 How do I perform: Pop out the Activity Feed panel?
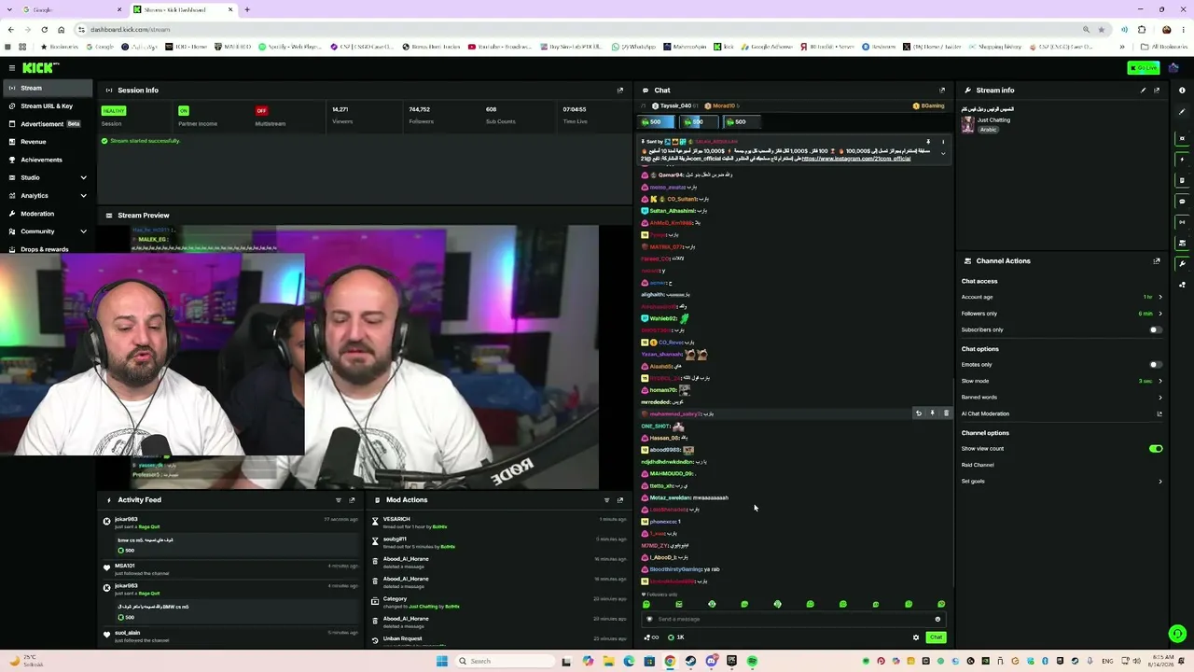(x=352, y=500)
